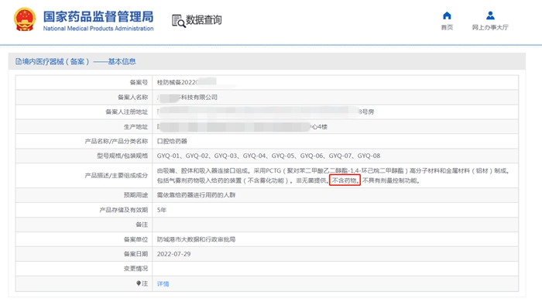
Task: Click the 备案号 label
Action: (x=139, y=82)
